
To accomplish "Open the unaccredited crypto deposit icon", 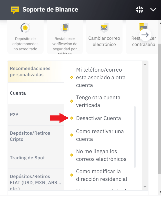I will click(x=25, y=28).
